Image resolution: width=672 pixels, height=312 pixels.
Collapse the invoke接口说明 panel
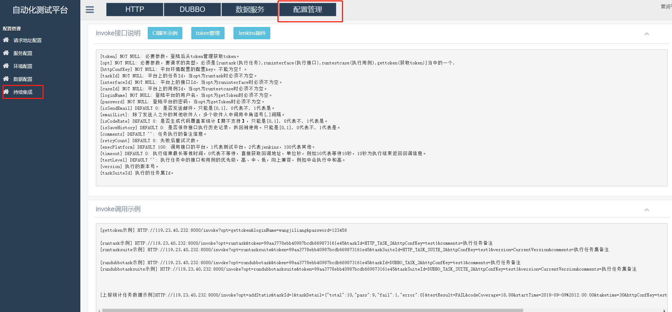[x=647, y=34]
